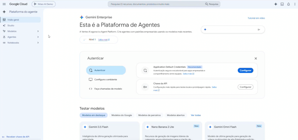Select Visão geral in the sidebar
This screenshot has height=140, width=298.
point(20,20)
